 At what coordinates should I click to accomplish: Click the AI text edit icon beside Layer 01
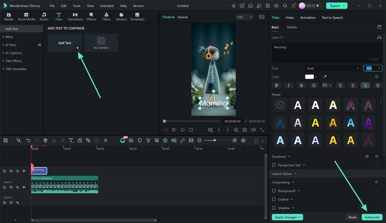point(379,37)
